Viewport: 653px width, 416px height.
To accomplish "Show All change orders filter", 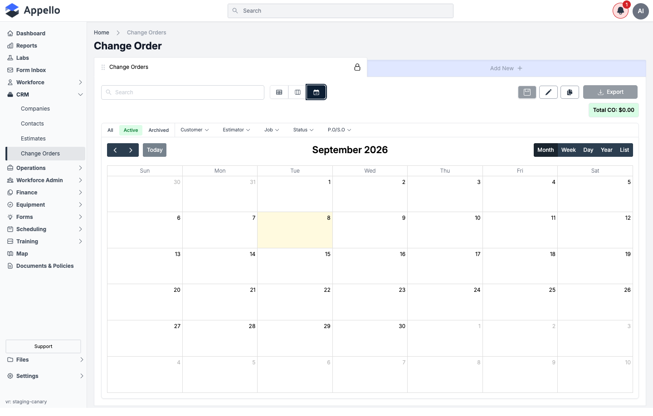I will (x=110, y=130).
